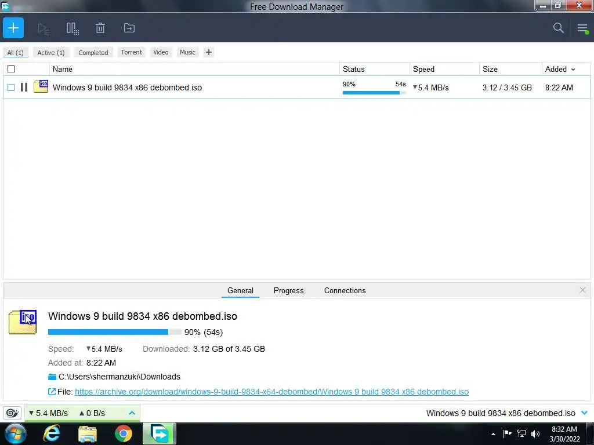
Task: Sort by Added column dropdown arrow
Action: 573,70
